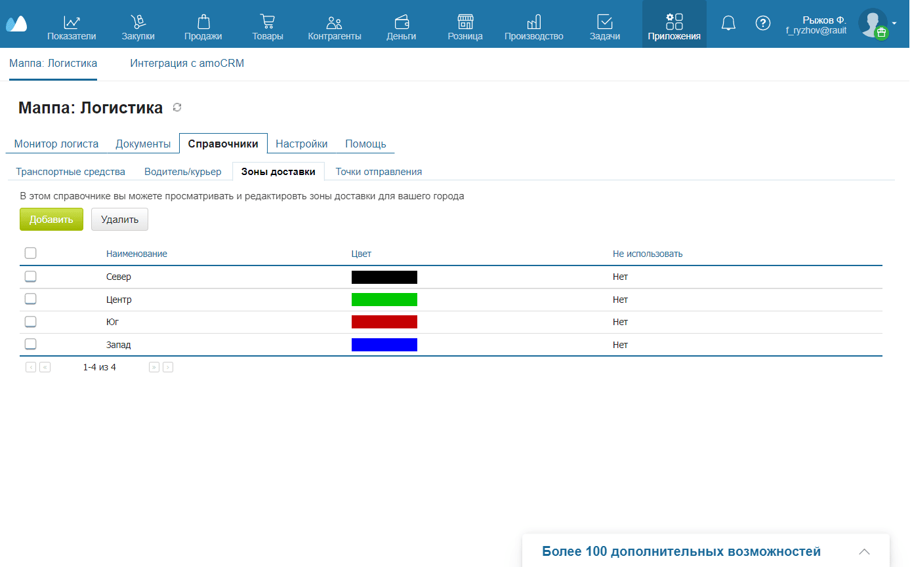Expand the user profile dropdown arrow
This screenshot has height=567, width=912.
pos(894,23)
